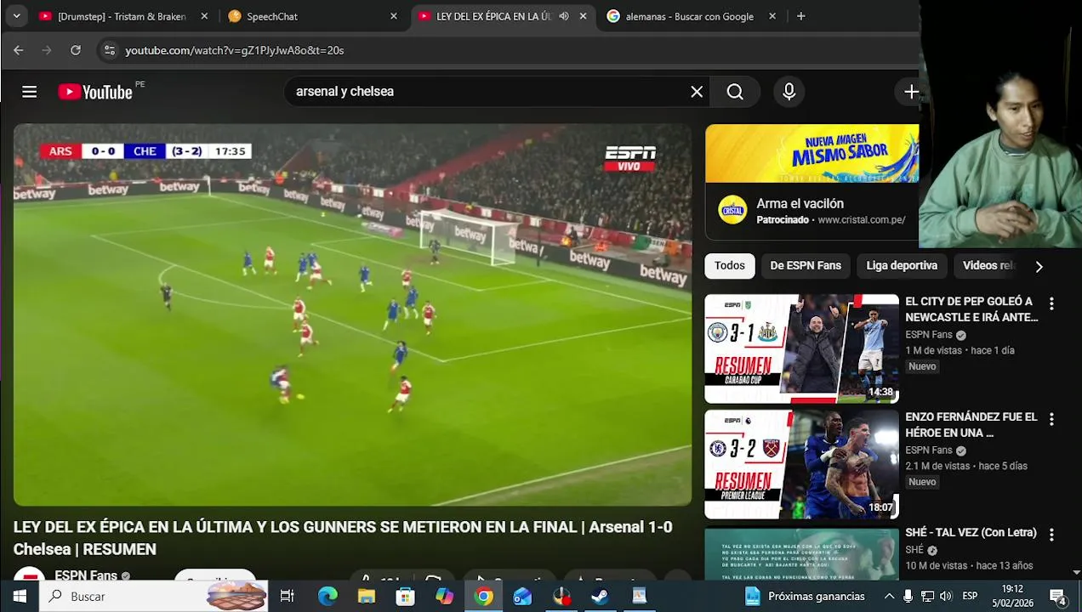
Task: Open the system volume speaker icon
Action: click(946, 597)
